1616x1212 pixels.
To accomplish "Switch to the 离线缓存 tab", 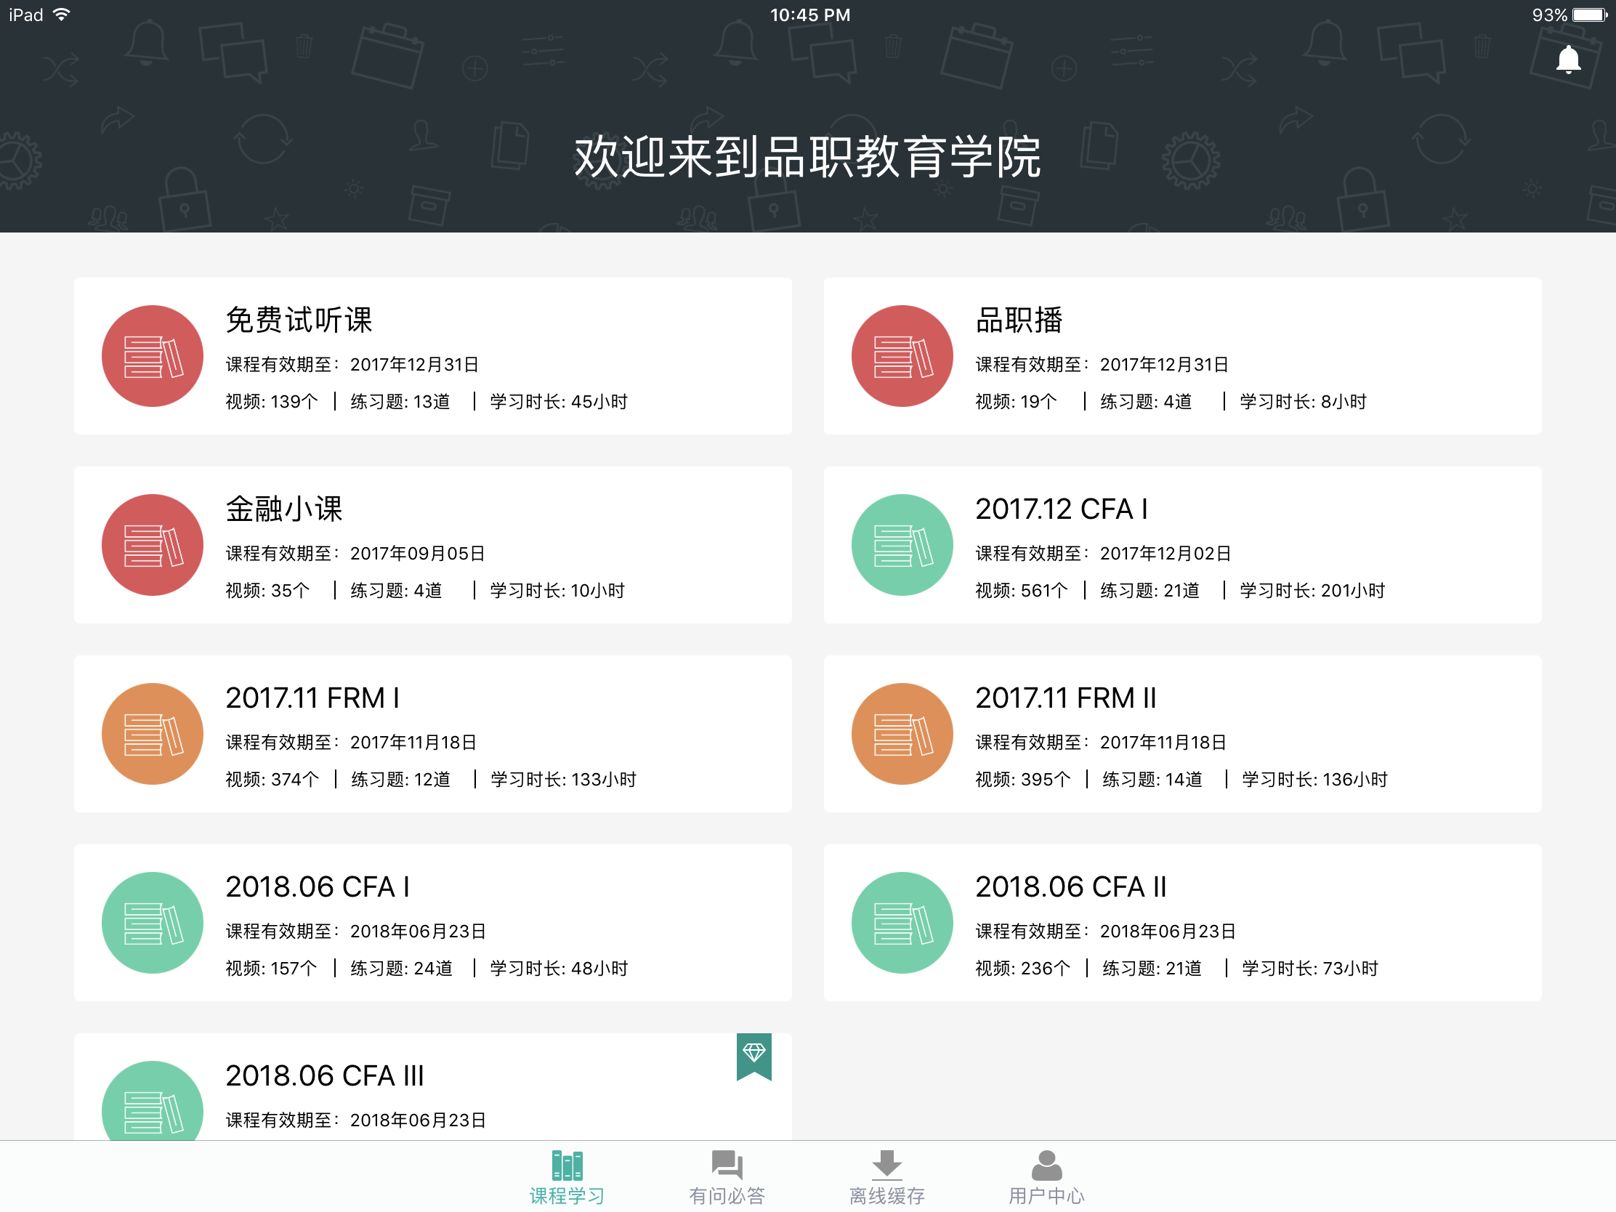I will click(x=887, y=1177).
